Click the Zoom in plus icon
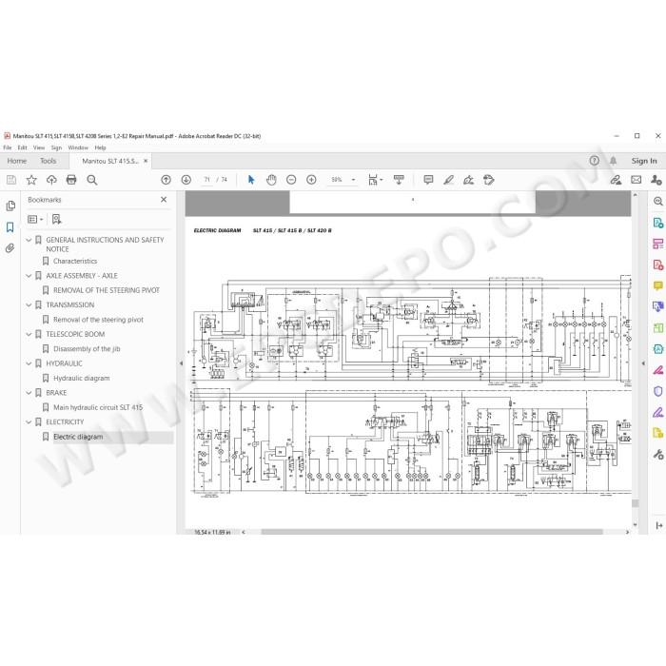This screenshot has width=666, height=666. tap(311, 180)
